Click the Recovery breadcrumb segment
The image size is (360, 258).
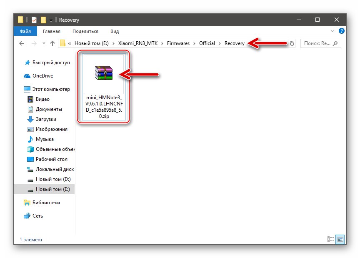pyautogui.click(x=235, y=43)
